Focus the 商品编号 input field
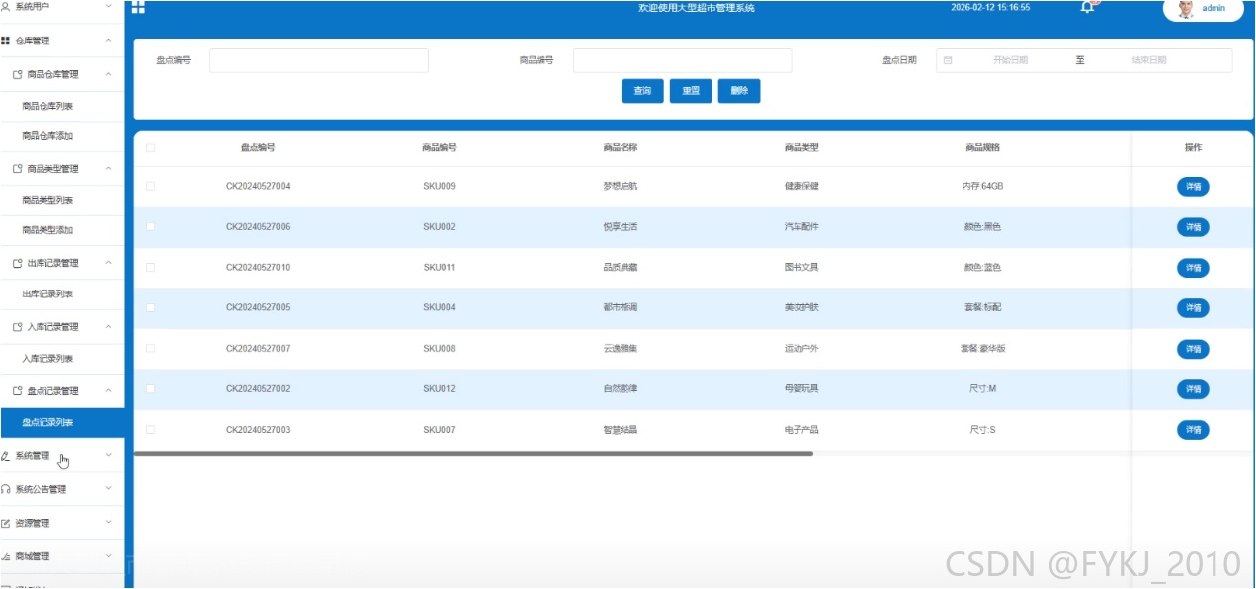This screenshot has width=1256, height=589. [683, 60]
